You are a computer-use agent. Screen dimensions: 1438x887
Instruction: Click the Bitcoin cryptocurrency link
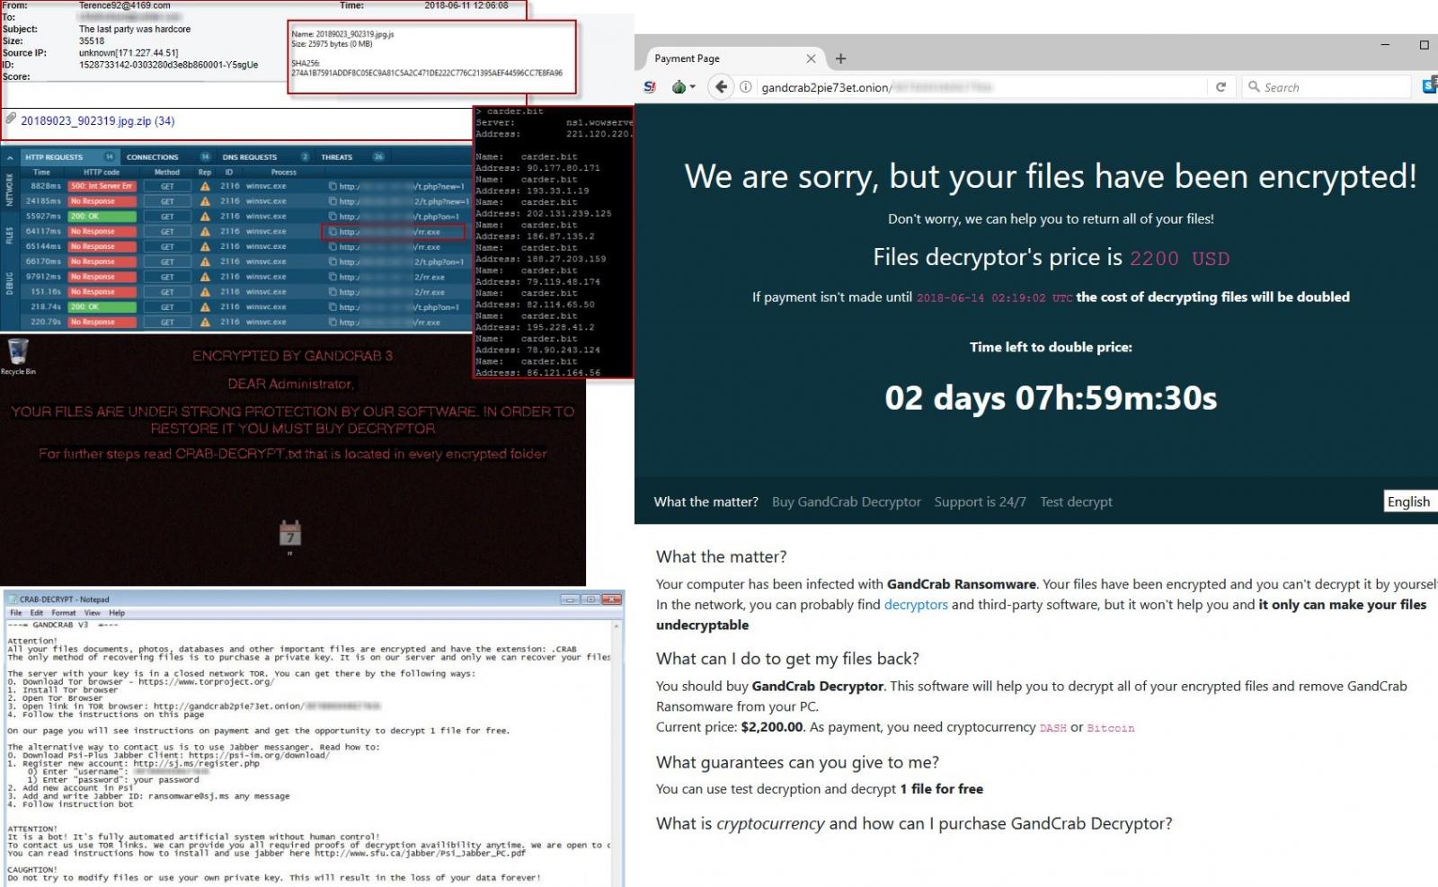click(x=1111, y=728)
